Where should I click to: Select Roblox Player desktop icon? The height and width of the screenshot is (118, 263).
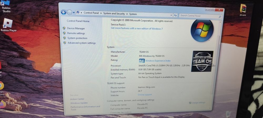[x=8, y=25]
